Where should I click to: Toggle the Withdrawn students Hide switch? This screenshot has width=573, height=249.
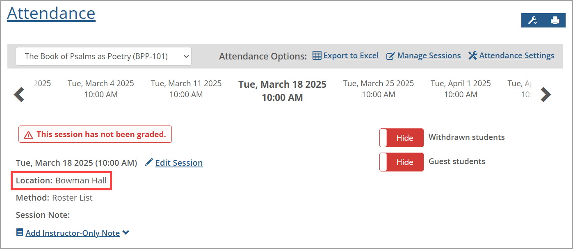point(401,138)
